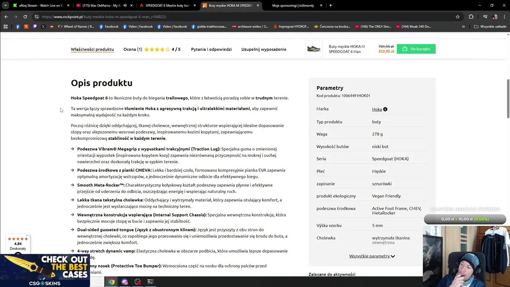Open the Ćwiczenia na biodra bookmark

(332, 27)
